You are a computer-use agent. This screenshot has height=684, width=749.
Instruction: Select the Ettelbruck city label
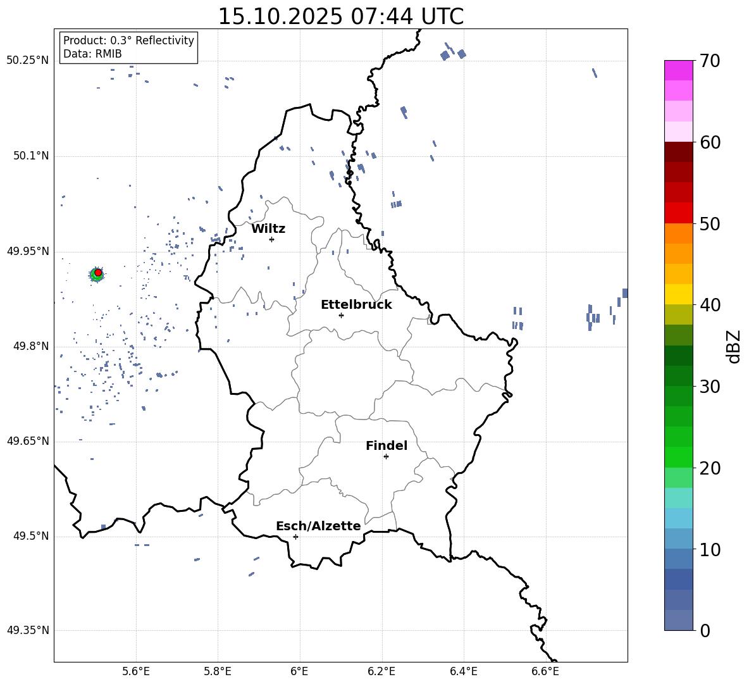click(356, 305)
